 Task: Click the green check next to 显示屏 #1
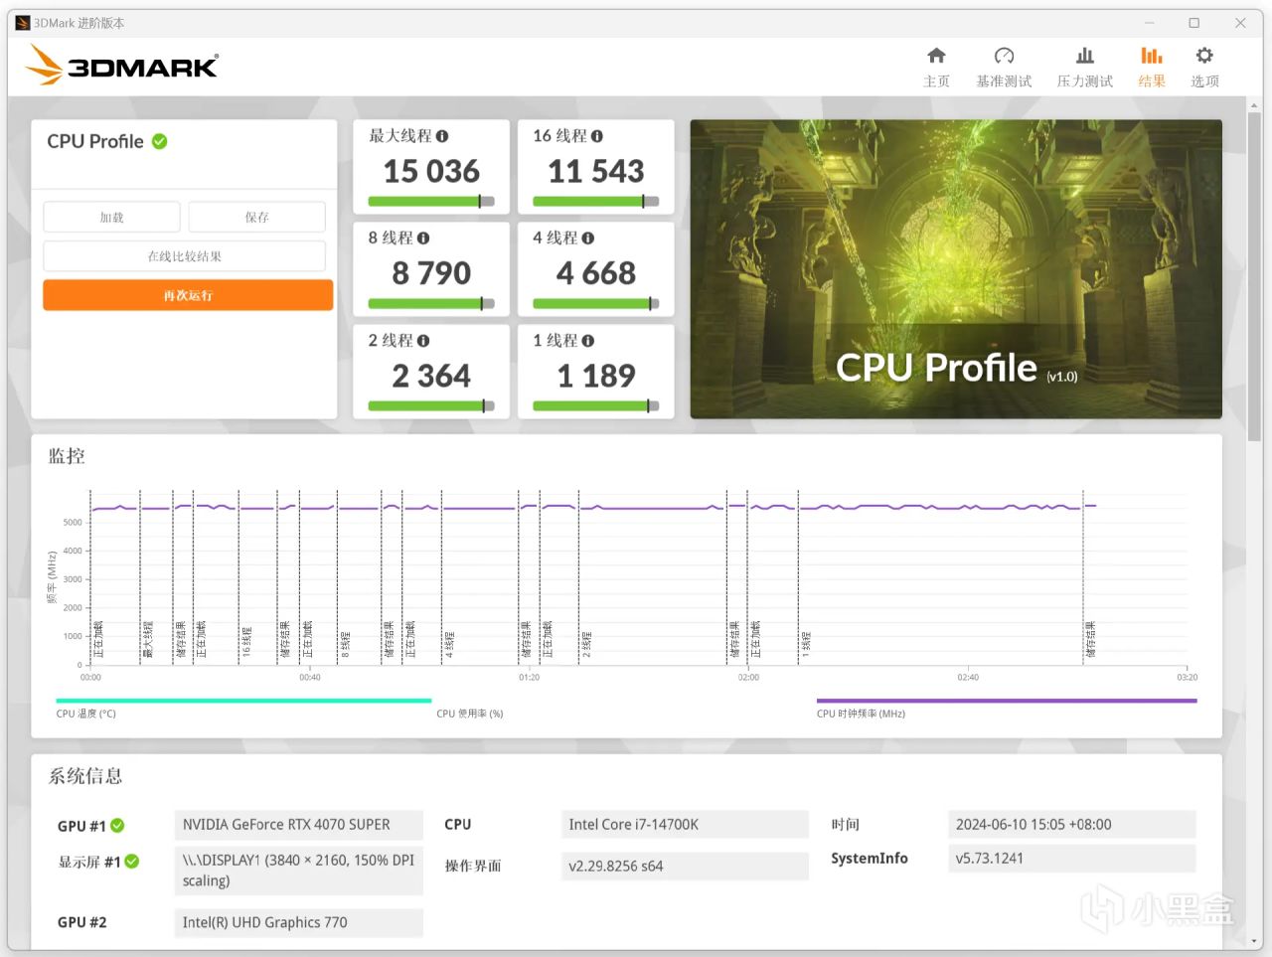(x=132, y=862)
